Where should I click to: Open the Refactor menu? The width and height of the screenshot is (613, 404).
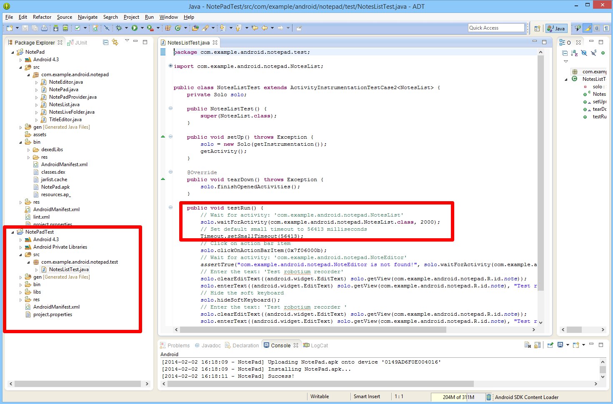[42, 17]
